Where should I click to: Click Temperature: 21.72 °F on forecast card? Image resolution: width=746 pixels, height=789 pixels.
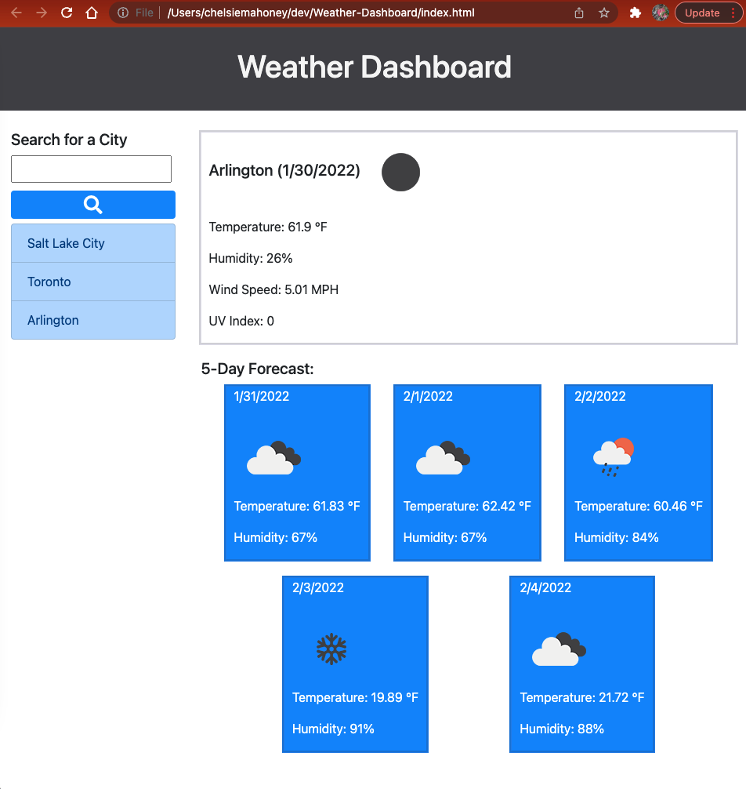(582, 697)
